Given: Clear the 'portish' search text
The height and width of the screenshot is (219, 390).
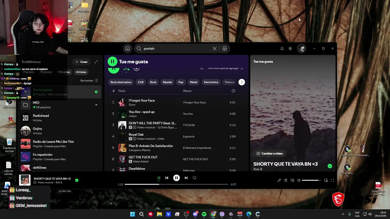Looking at the screenshot, I should tap(214, 48).
